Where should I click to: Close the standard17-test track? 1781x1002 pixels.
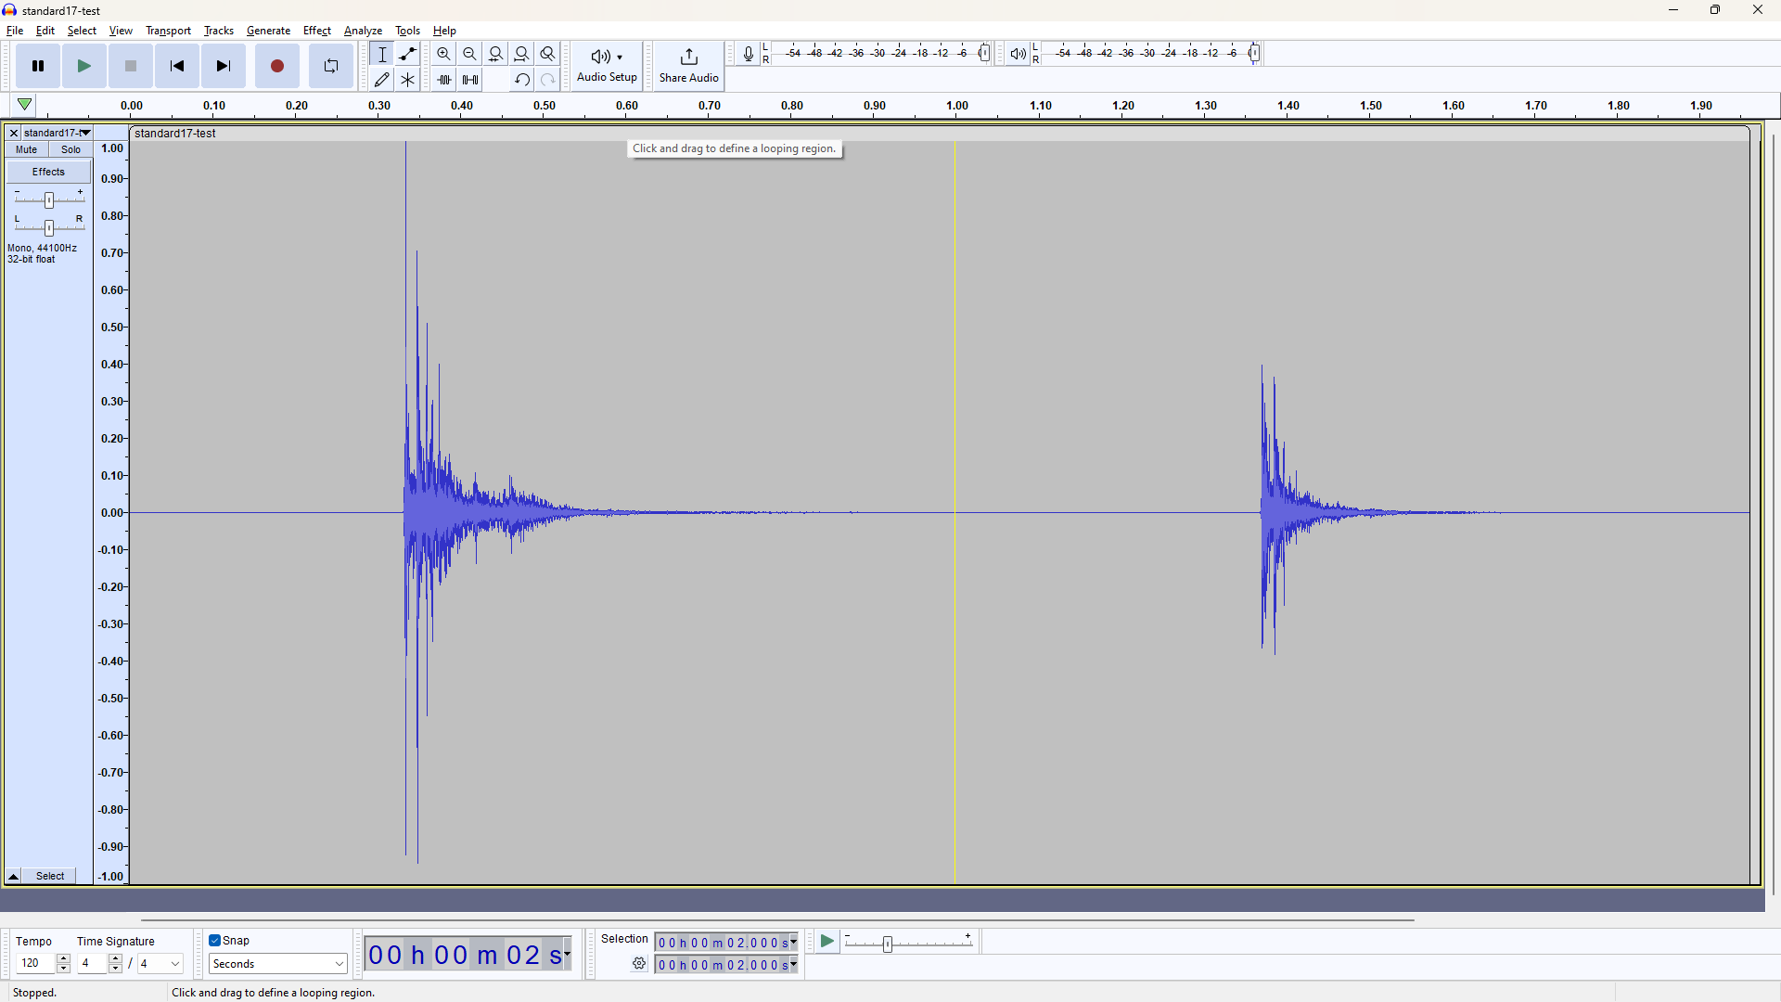[x=14, y=133]
